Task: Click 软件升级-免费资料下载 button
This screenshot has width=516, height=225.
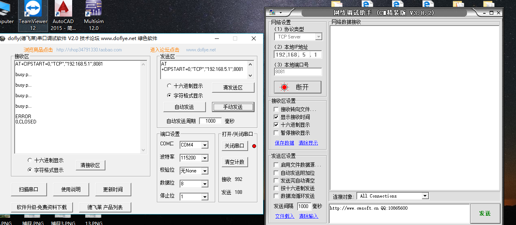Action: click(x=42, y=207)
